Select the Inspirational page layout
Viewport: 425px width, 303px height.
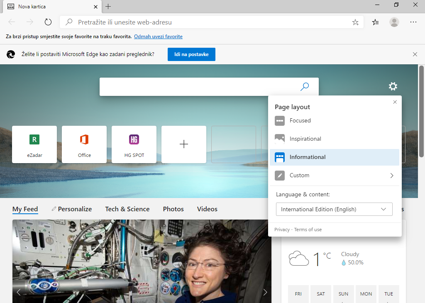(x=305, y=139)
